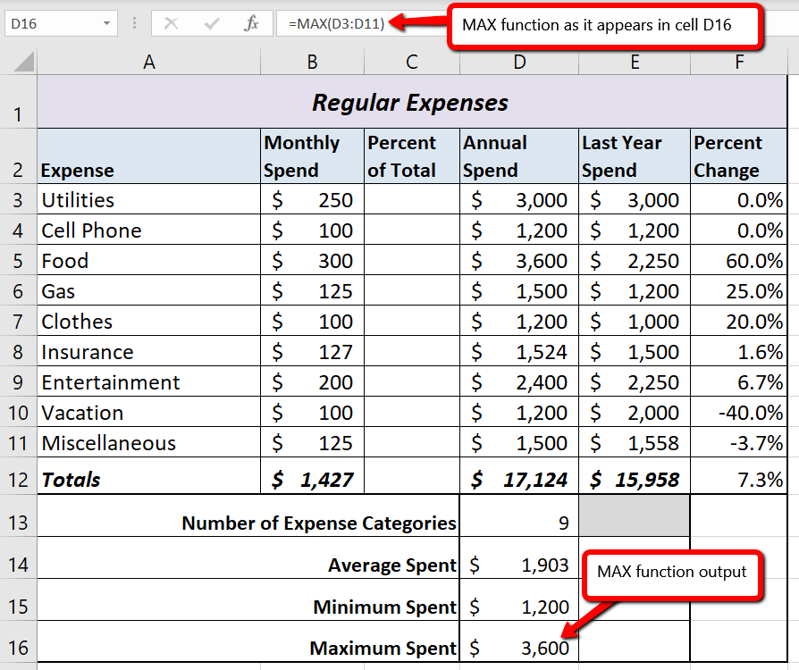Click Vacation last year spend 2,000
799x670 pixels.
point(635,412)
